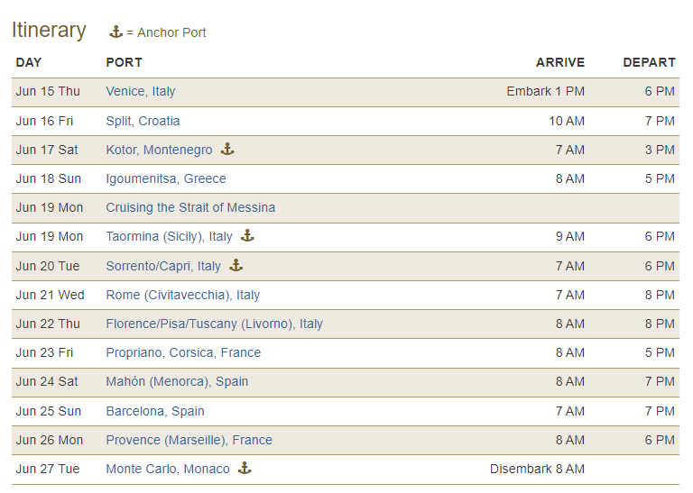Click the ARRIVE column header

pos(559,62)
